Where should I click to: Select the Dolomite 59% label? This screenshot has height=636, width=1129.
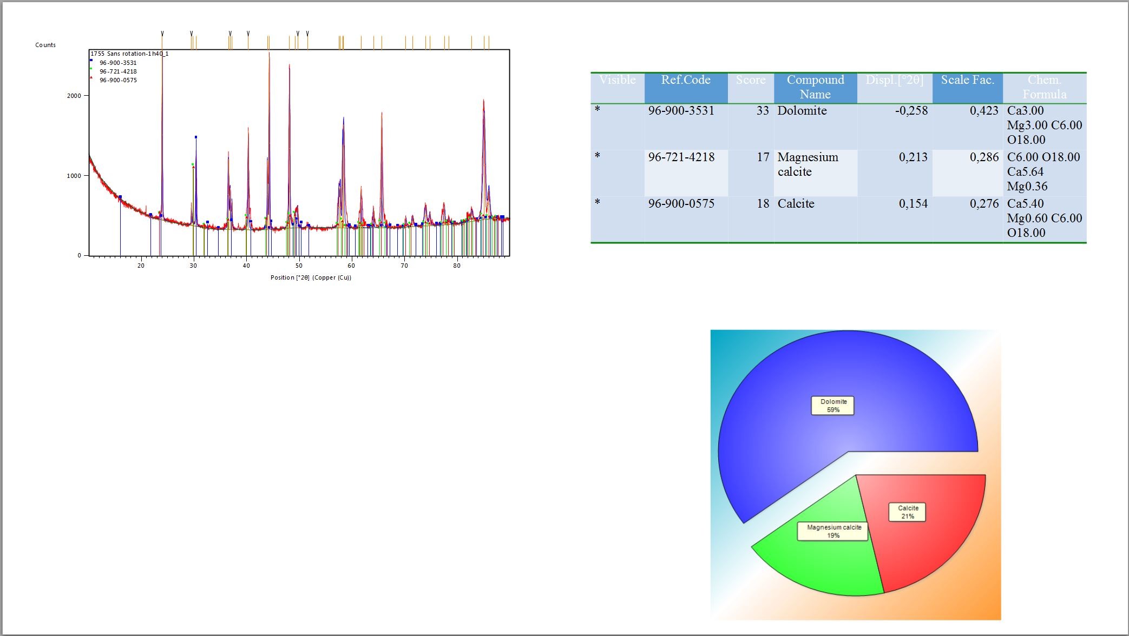click(x=832, y=406)
